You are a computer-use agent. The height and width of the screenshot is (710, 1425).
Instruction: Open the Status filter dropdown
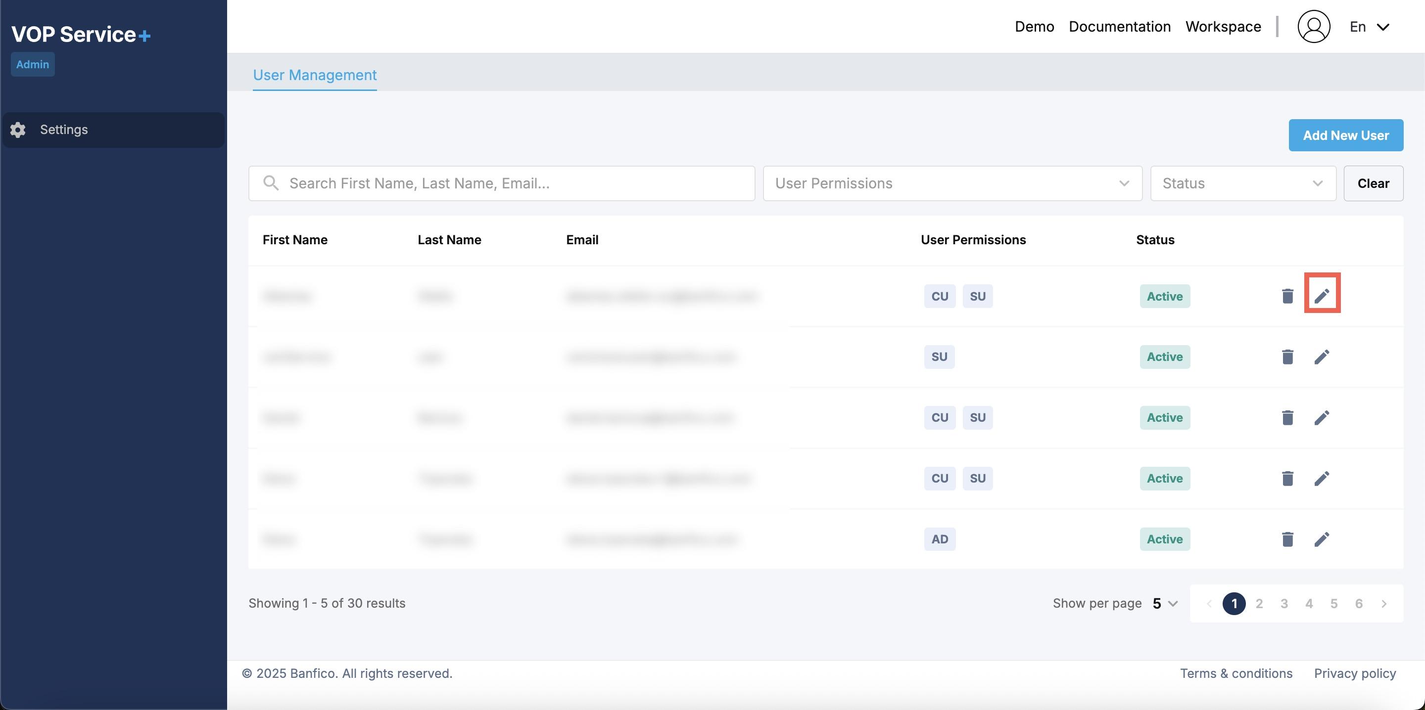(x=1242, y=183)
